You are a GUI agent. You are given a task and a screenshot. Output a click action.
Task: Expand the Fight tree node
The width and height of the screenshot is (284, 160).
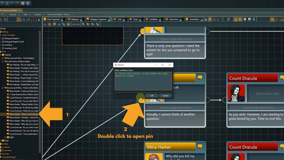5,137
